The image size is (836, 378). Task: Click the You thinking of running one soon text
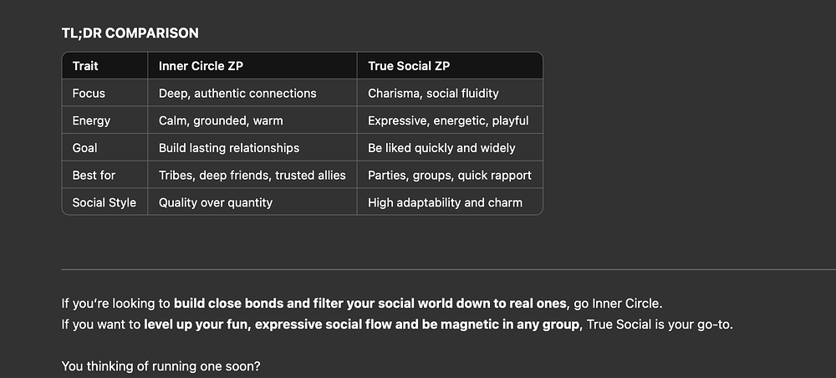pyautogui.click(x=161, y=366)
